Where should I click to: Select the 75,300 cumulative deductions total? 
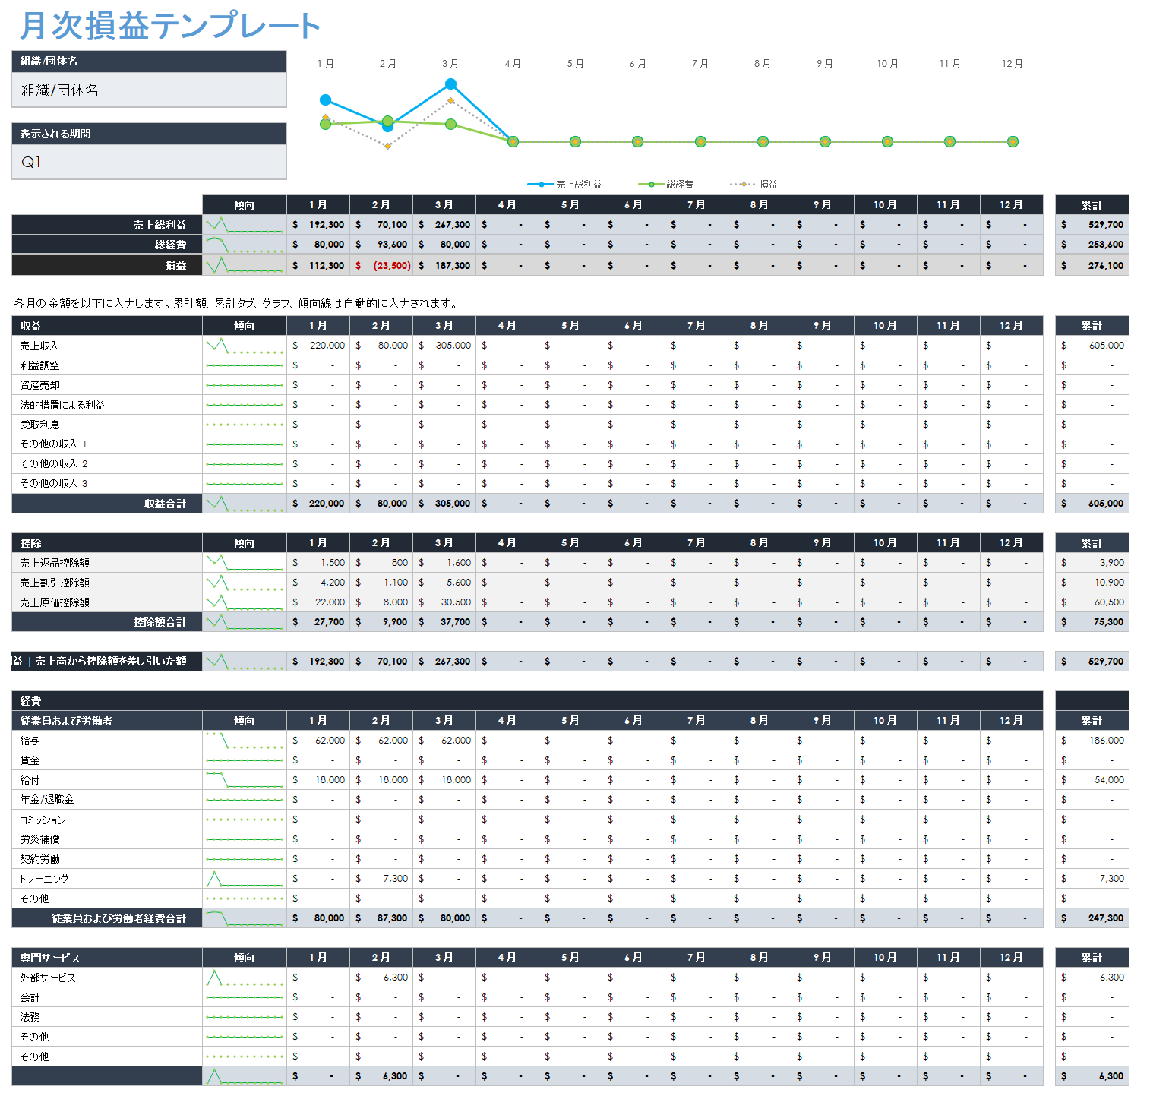coord(1092,622)
